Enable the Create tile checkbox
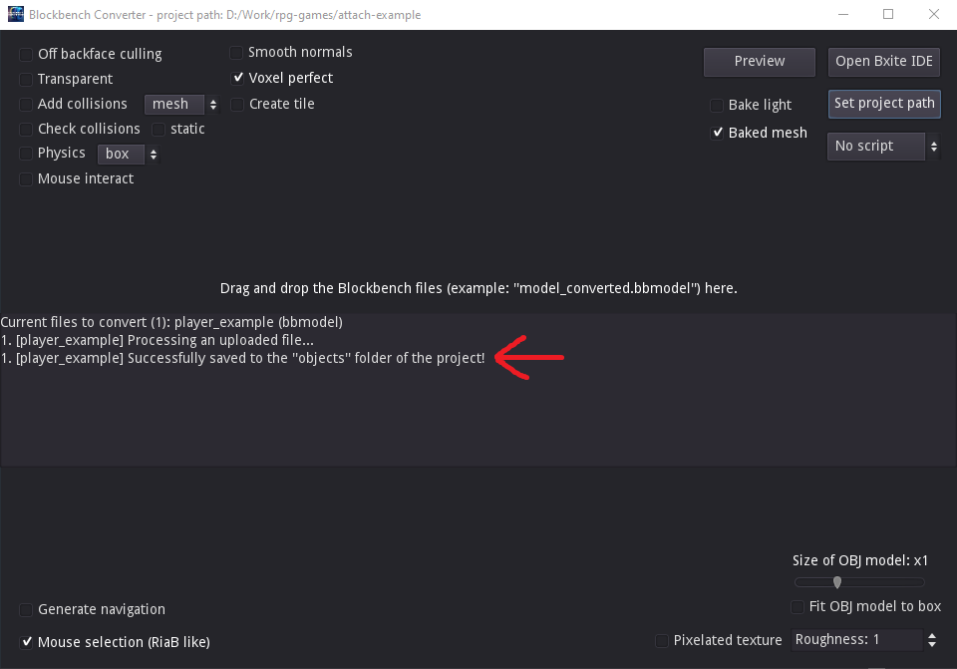957x669 pixels. tap(237, 105)
